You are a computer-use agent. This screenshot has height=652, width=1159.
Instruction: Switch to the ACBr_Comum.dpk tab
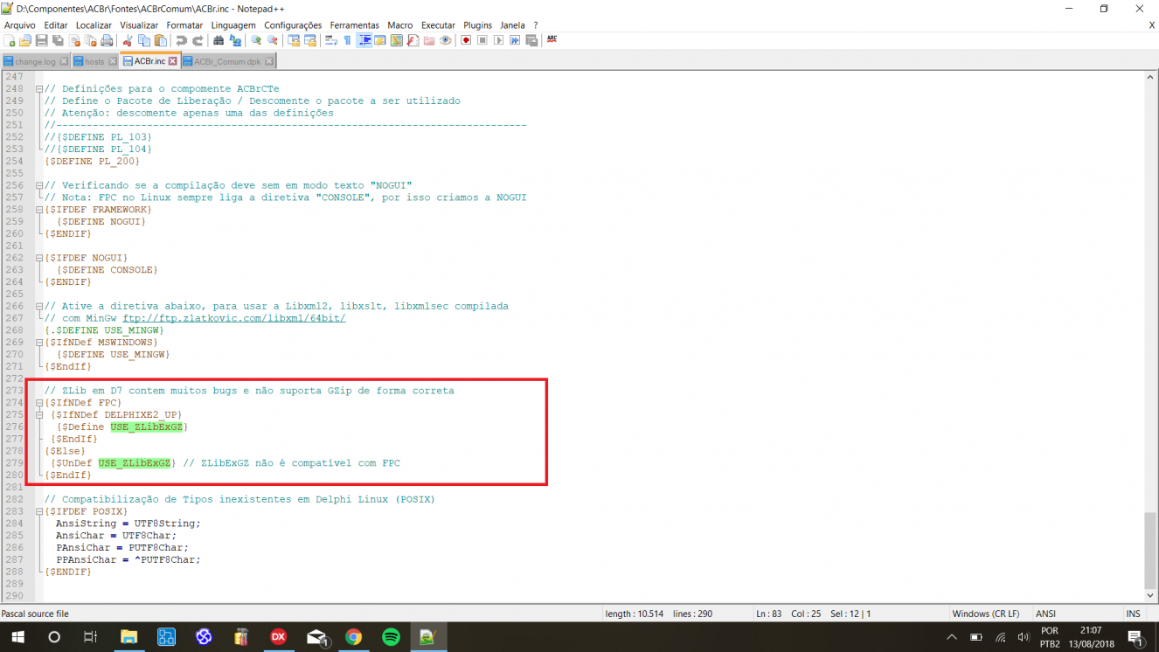click(227, 61)
